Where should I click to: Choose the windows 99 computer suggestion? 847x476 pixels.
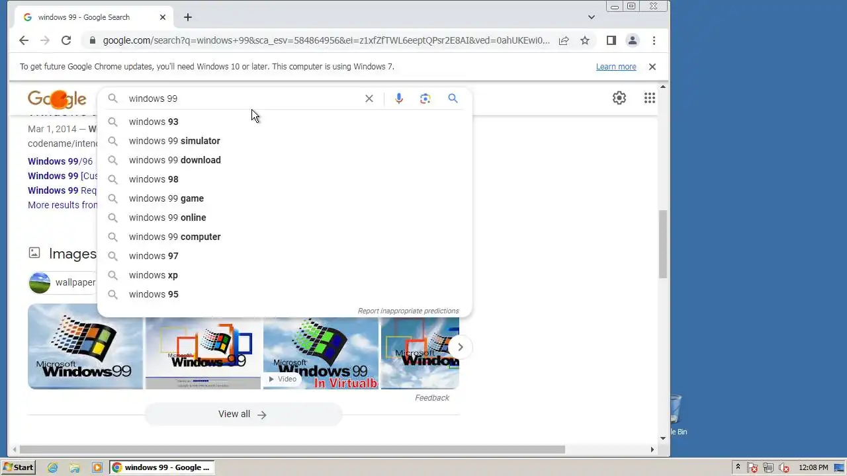(285, 237)
